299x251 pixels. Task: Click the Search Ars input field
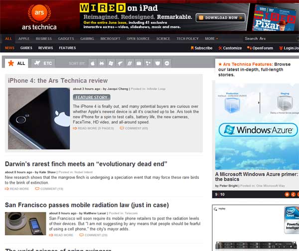point(271,38)
